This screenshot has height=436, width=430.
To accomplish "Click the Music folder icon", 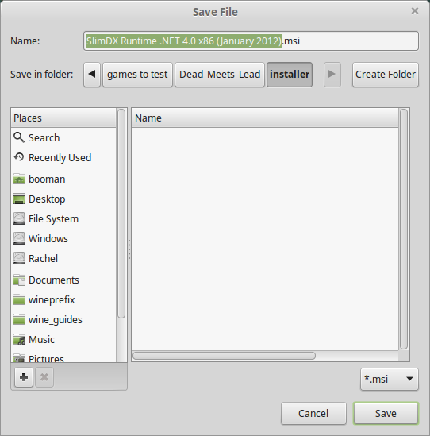I will tap(19, 339).
